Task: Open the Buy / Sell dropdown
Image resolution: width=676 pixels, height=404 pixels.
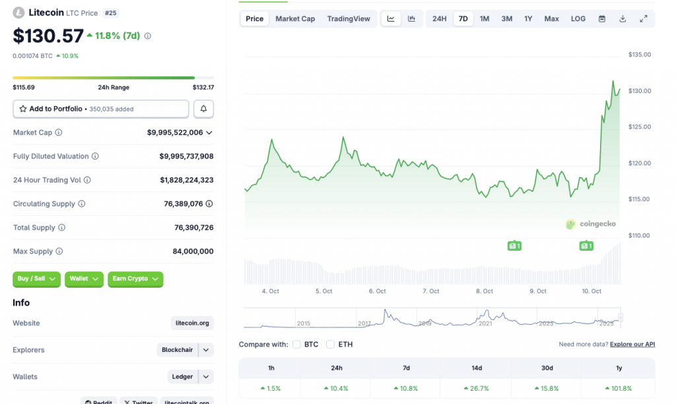Action: pos(36,279)
